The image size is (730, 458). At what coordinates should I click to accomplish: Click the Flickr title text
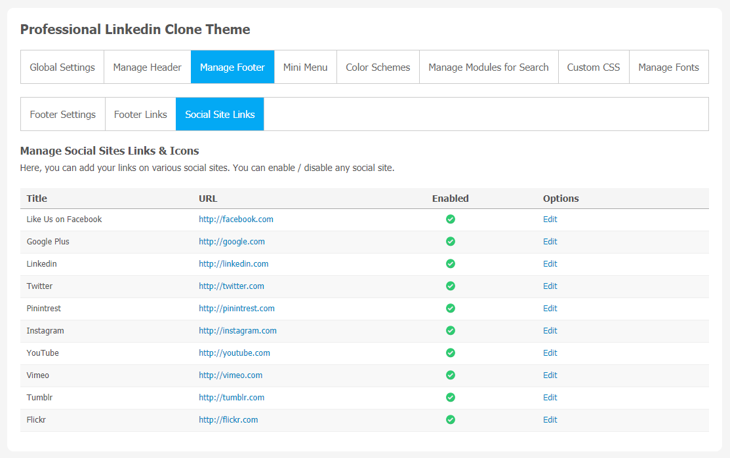click(x=36, y=421)
